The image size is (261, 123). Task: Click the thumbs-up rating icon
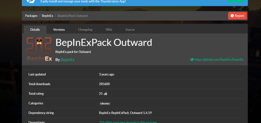106,93
